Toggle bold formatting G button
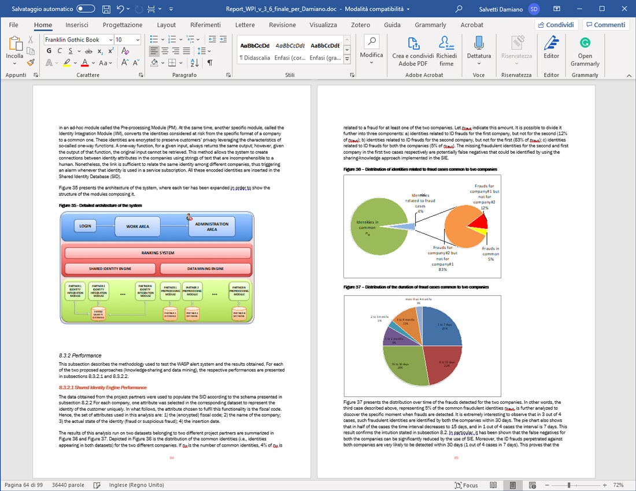The image size is (636, 491). (49, 51)
